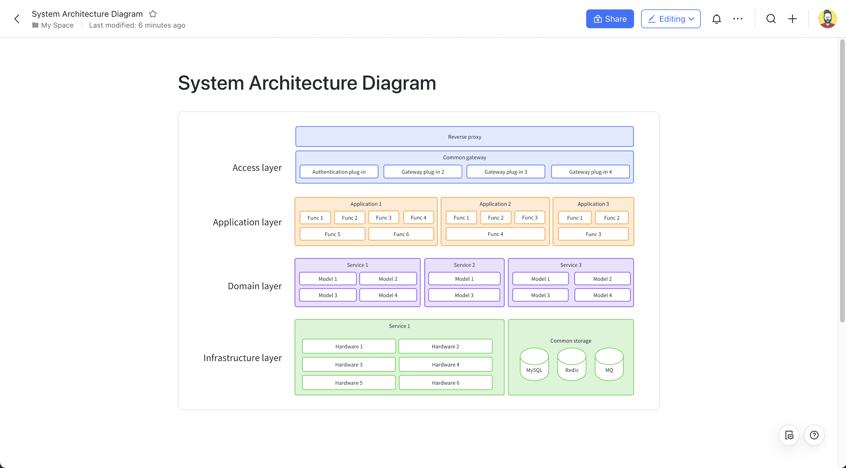Navigate back using the back arrow

coord(17,19)
